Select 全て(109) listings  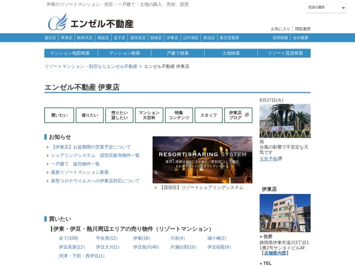point(69,238)
